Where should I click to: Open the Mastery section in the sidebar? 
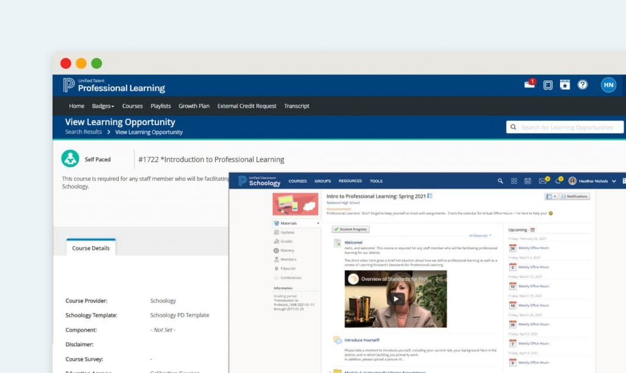click(x=287, y=250)
